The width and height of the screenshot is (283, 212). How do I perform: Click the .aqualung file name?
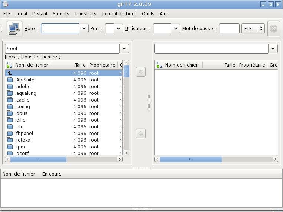pos(26,93)
